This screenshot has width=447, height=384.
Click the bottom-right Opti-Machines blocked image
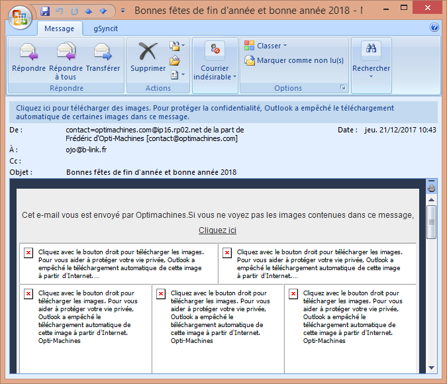point(350,328)
